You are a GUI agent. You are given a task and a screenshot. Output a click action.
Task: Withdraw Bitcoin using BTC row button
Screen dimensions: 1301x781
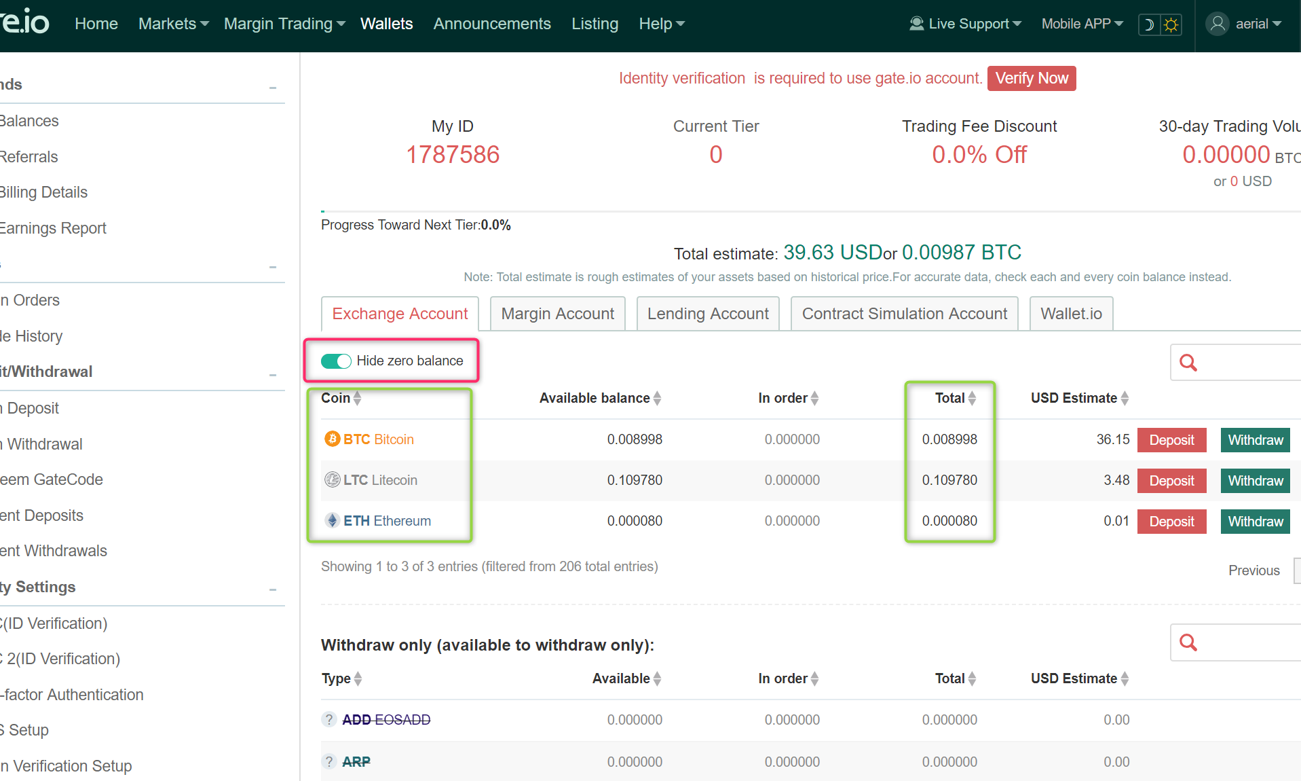[1255, 440]
